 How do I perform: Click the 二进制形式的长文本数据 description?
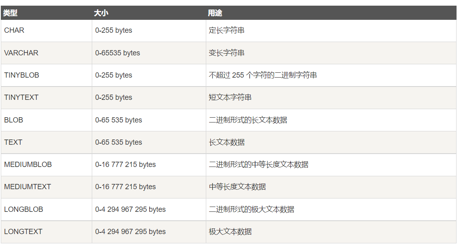point(248,120)
